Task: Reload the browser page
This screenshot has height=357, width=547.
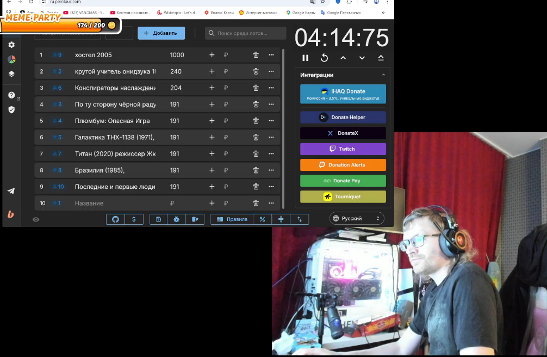Action: pos(31,2)
